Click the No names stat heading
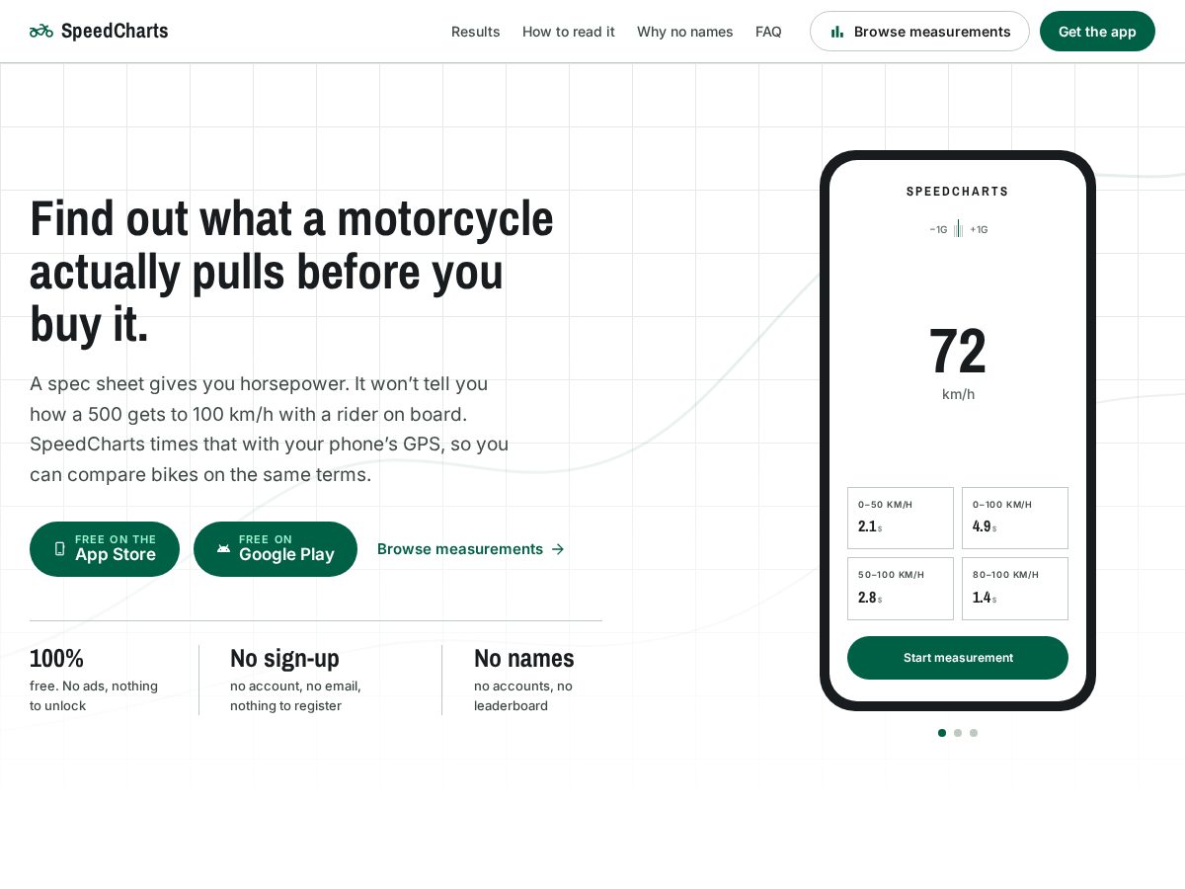This screenshot has height=889, width=1185. 524,659
